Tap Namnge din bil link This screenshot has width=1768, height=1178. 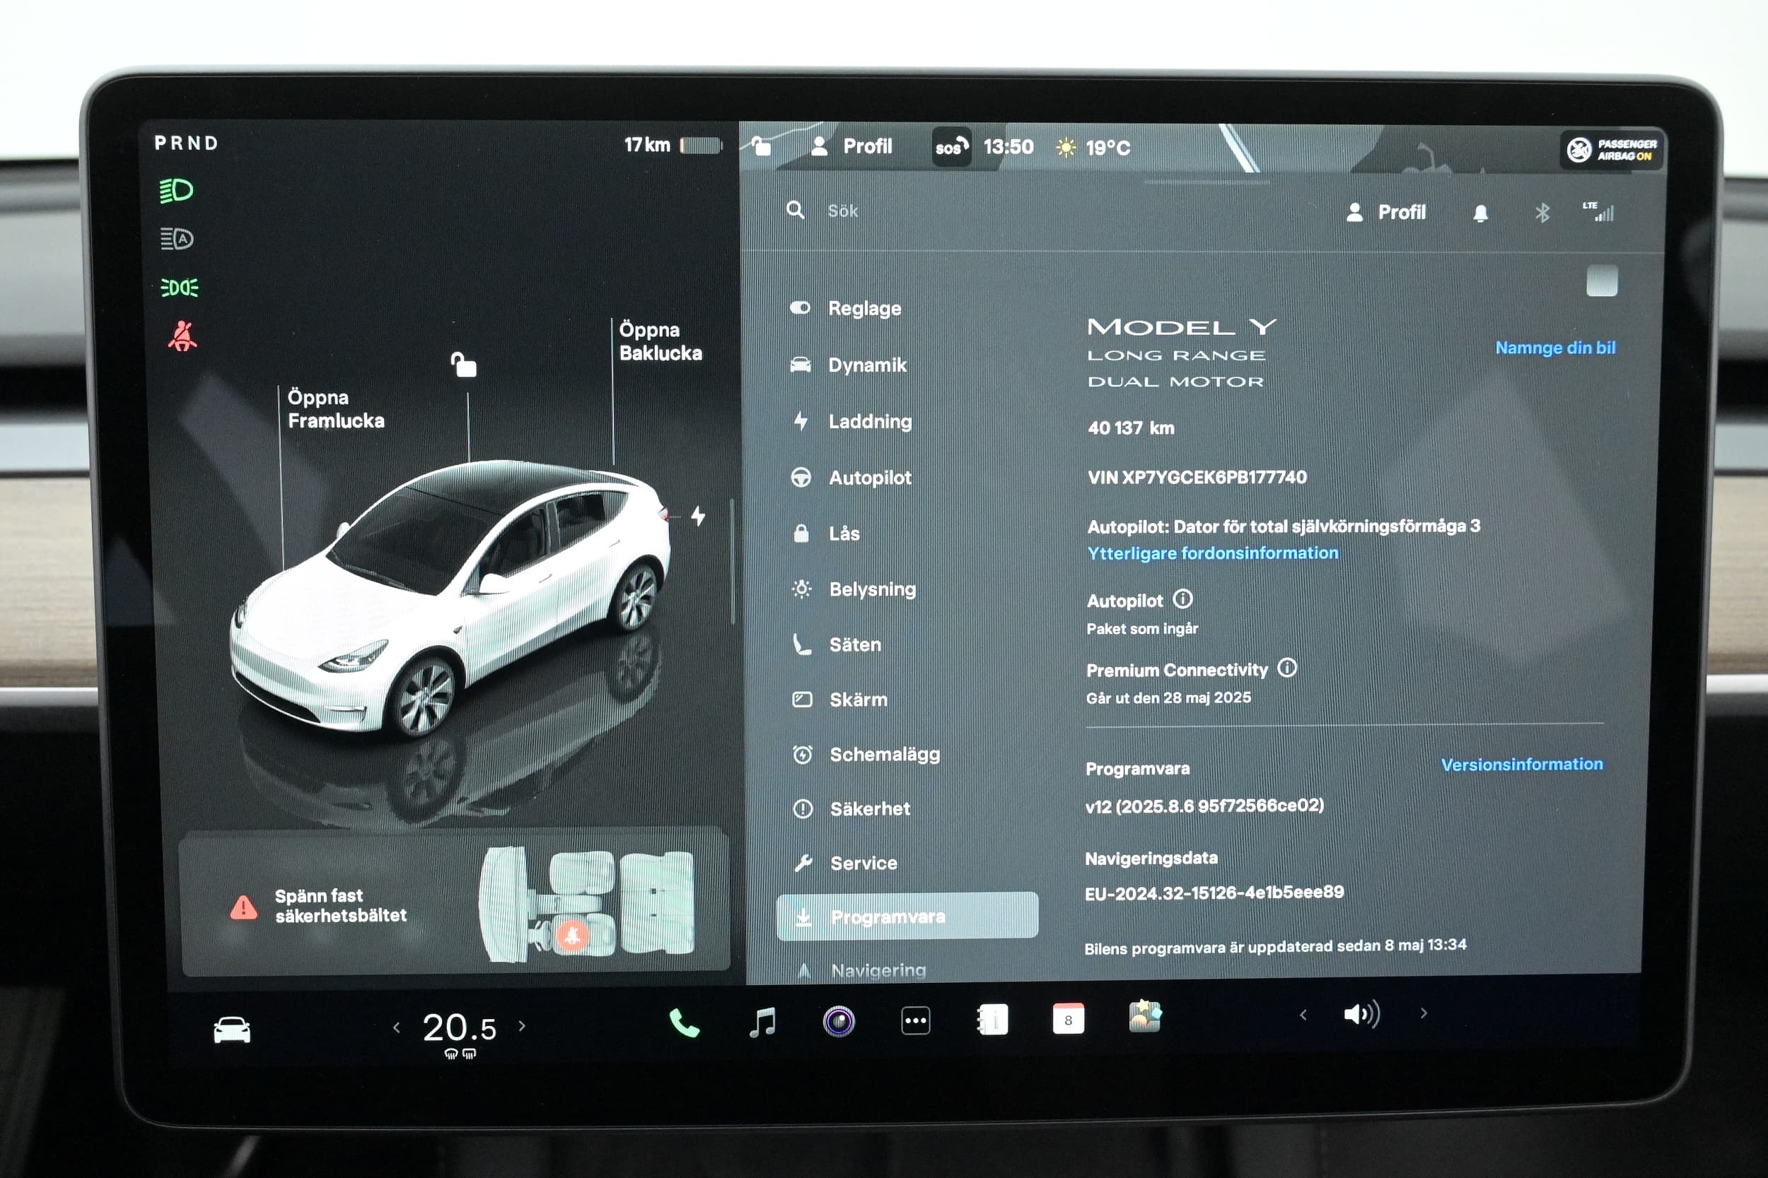(1555, 348)
